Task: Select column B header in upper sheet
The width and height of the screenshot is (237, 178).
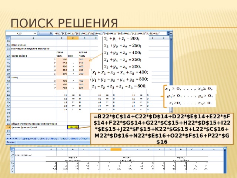Action: point(62,38)
